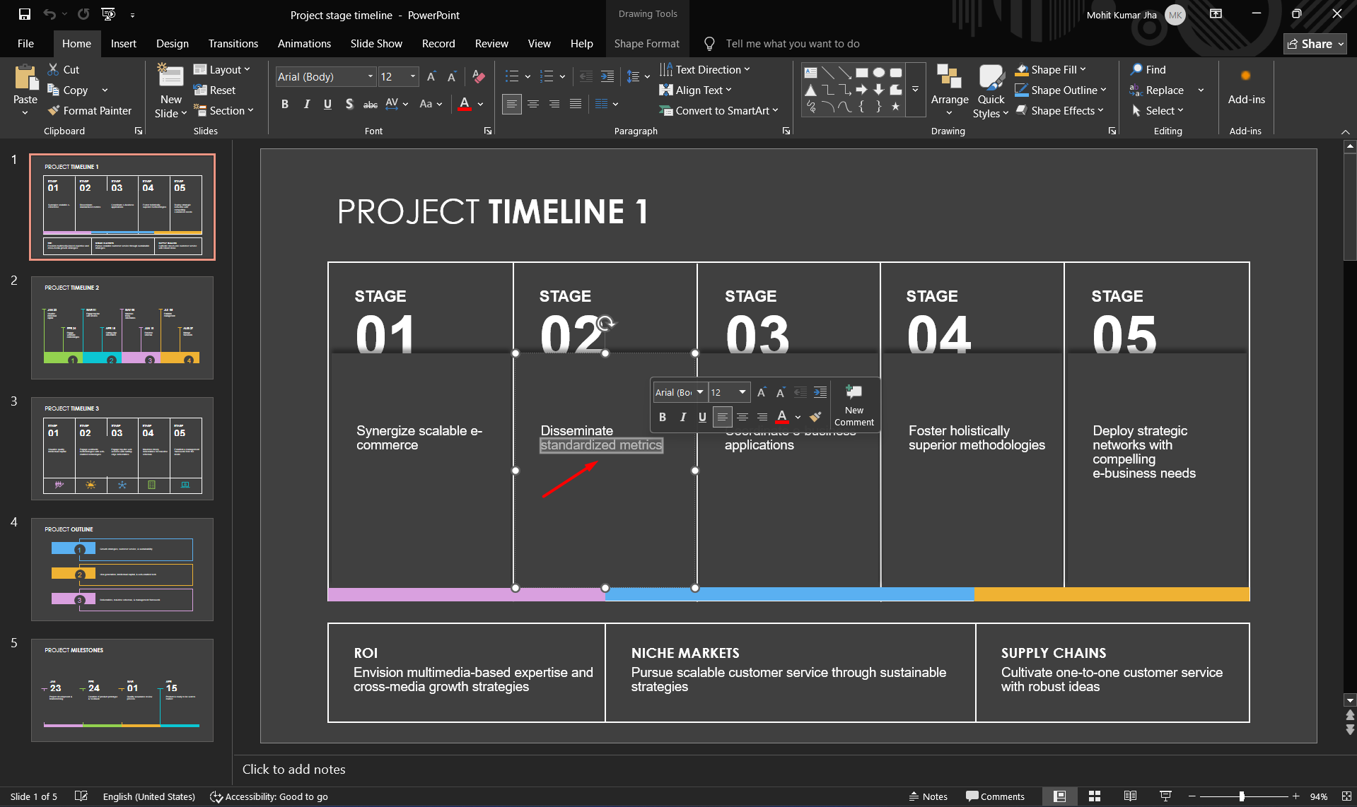Apply strikethrough in ribbon Font group
Viewport: 1357px width, 807px height.
point(370,104)
